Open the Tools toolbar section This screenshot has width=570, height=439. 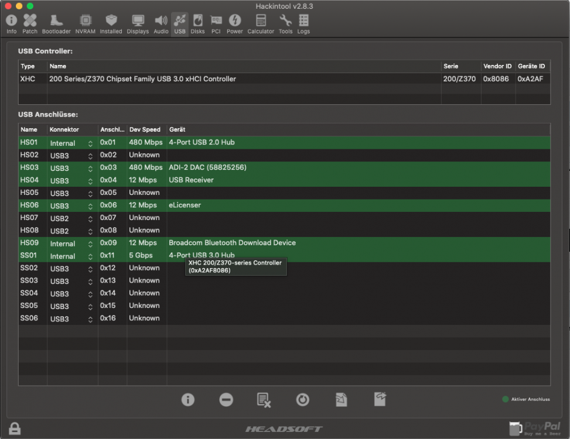(285, 24)
